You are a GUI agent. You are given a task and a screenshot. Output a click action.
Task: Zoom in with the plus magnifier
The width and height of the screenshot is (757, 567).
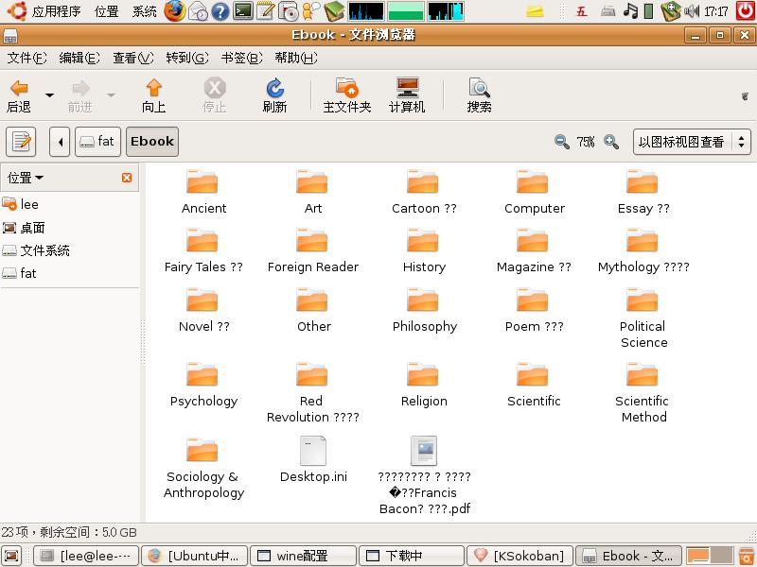(x=611, y=142)
